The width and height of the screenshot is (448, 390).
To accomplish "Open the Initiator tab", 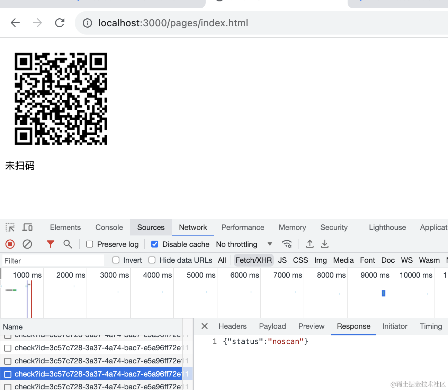I will [395, 326].
